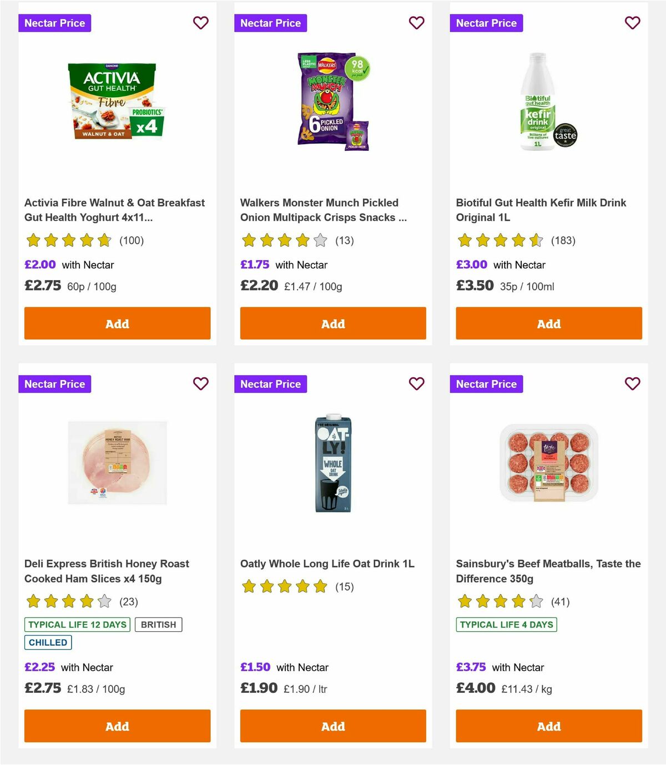The height and width of the screenshot is (765, 666).
Task: Toggle the favourite heart on Oatly oat drink
Action: (416, 383)
